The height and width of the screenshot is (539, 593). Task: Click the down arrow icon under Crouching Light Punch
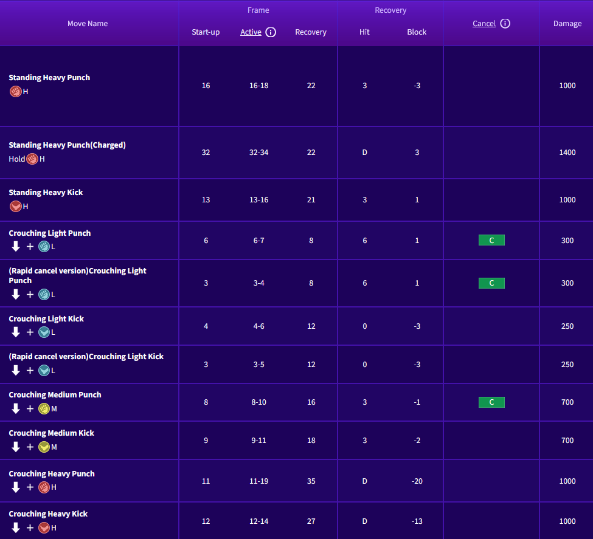click(15, 247)
